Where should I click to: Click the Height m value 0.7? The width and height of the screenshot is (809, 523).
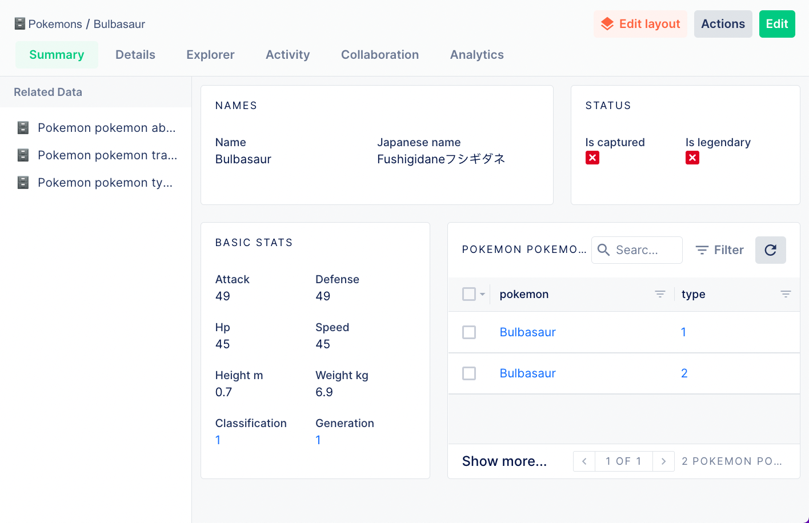pos(224,392)
